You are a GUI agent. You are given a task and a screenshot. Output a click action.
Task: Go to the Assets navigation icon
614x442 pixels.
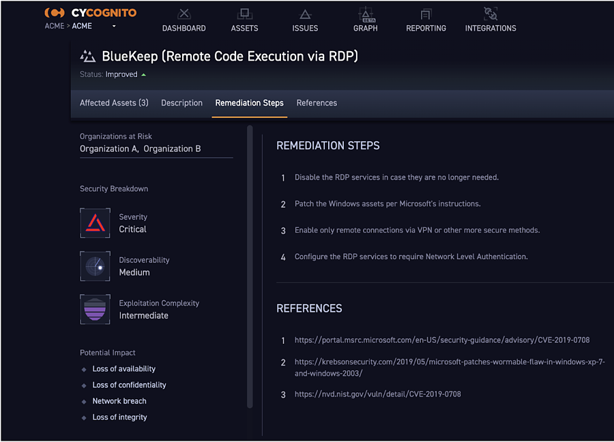(244, 14)
